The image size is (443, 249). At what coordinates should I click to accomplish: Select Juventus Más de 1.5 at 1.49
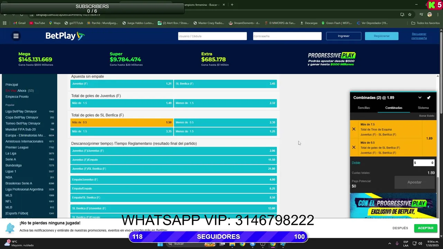pyautogui.click(x=121, y=103)
